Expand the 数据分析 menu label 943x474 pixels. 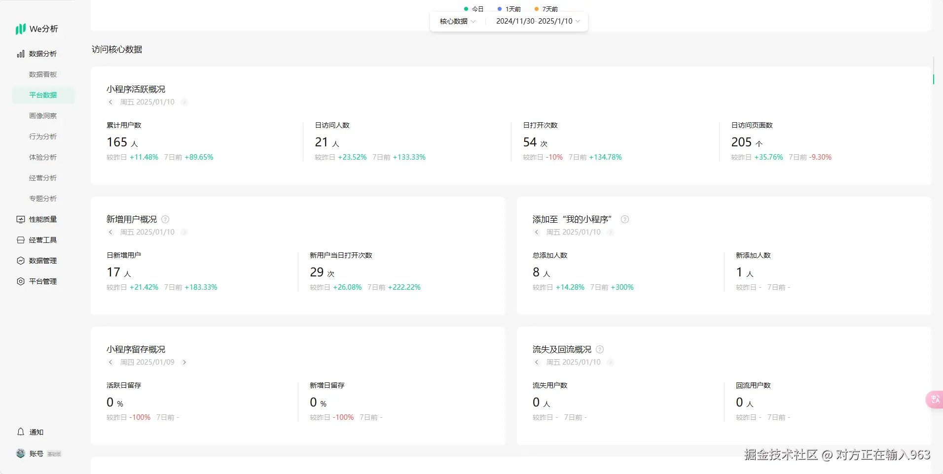43,54
